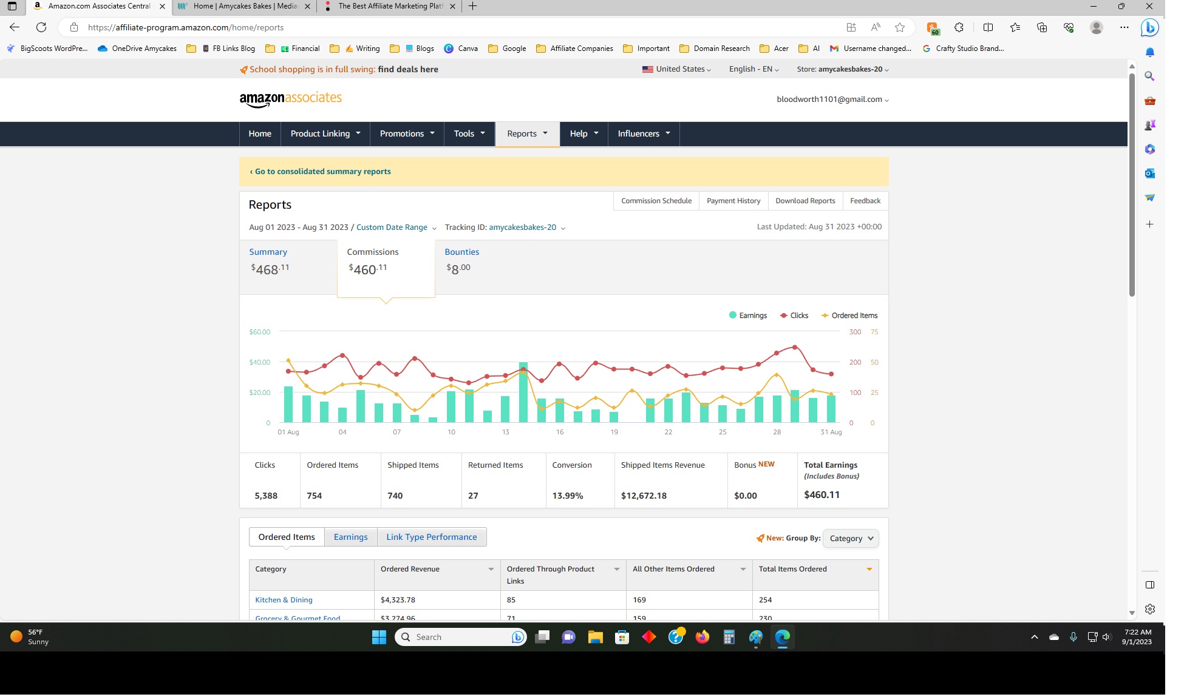Viewport: 1184px width, 697px height.
Task: Switch to Home Amycakes Bakes browser tab
Action: click(x=244, y=6)
